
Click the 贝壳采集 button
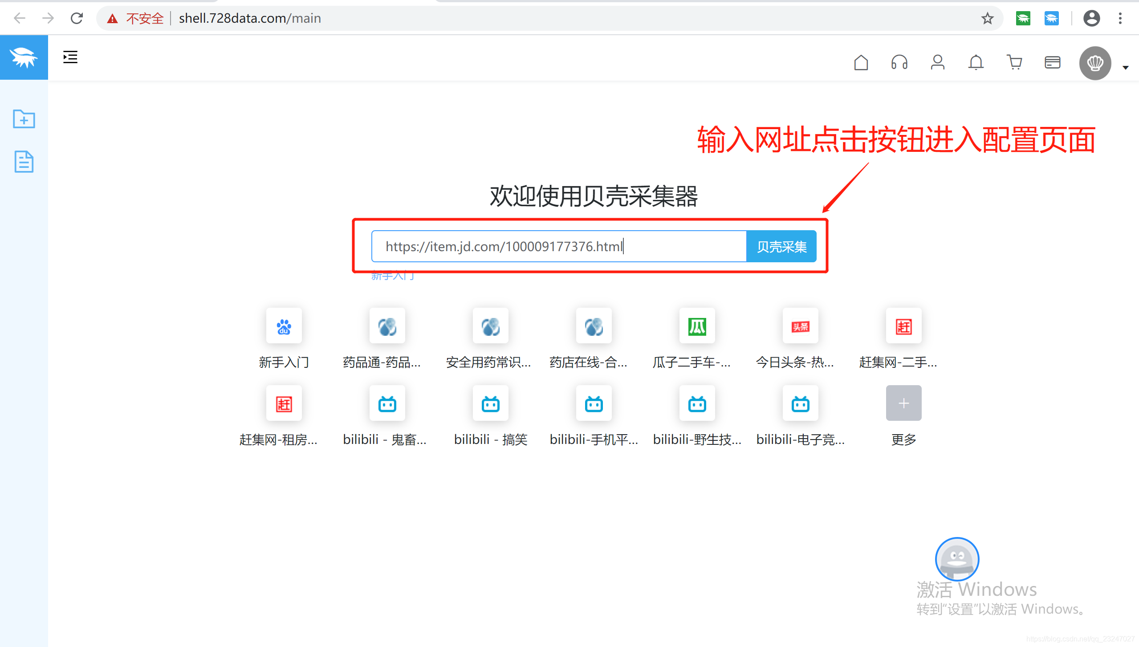click(x=781, y=246)
